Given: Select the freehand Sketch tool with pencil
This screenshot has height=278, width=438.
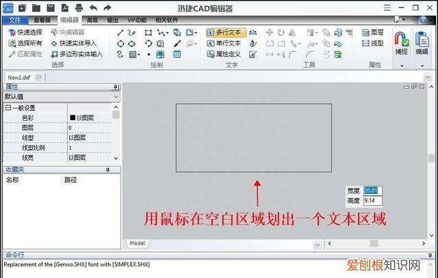Looking at the screenshot, I should pos(131,33).
